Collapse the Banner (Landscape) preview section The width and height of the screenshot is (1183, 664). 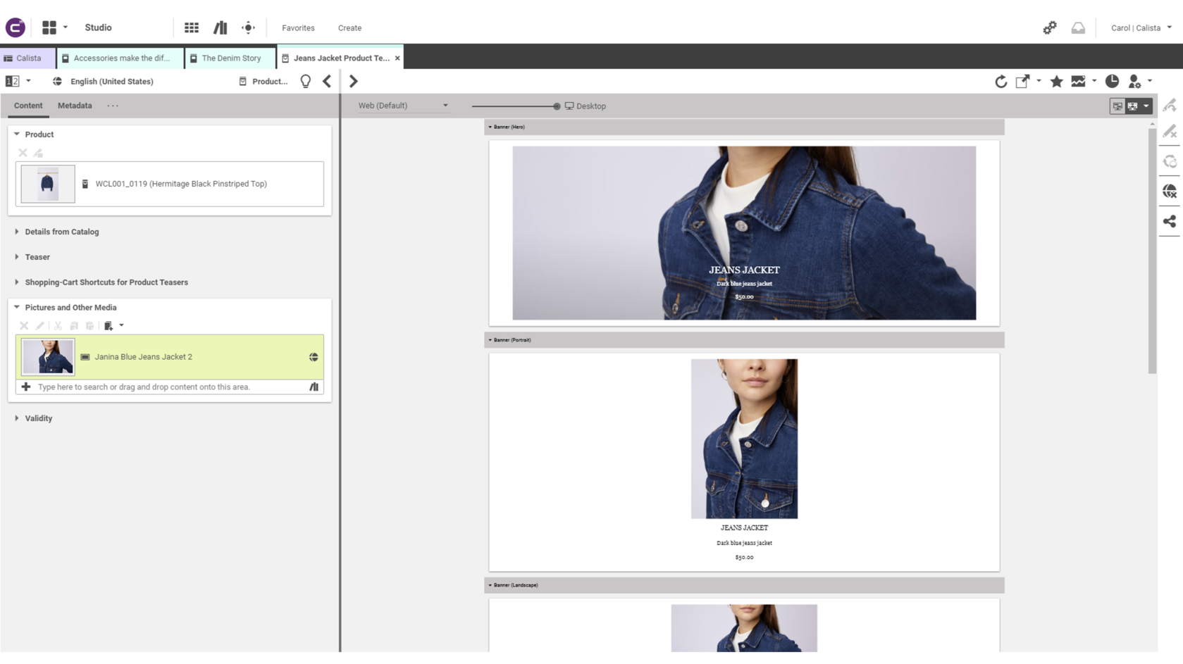[490, 585]
